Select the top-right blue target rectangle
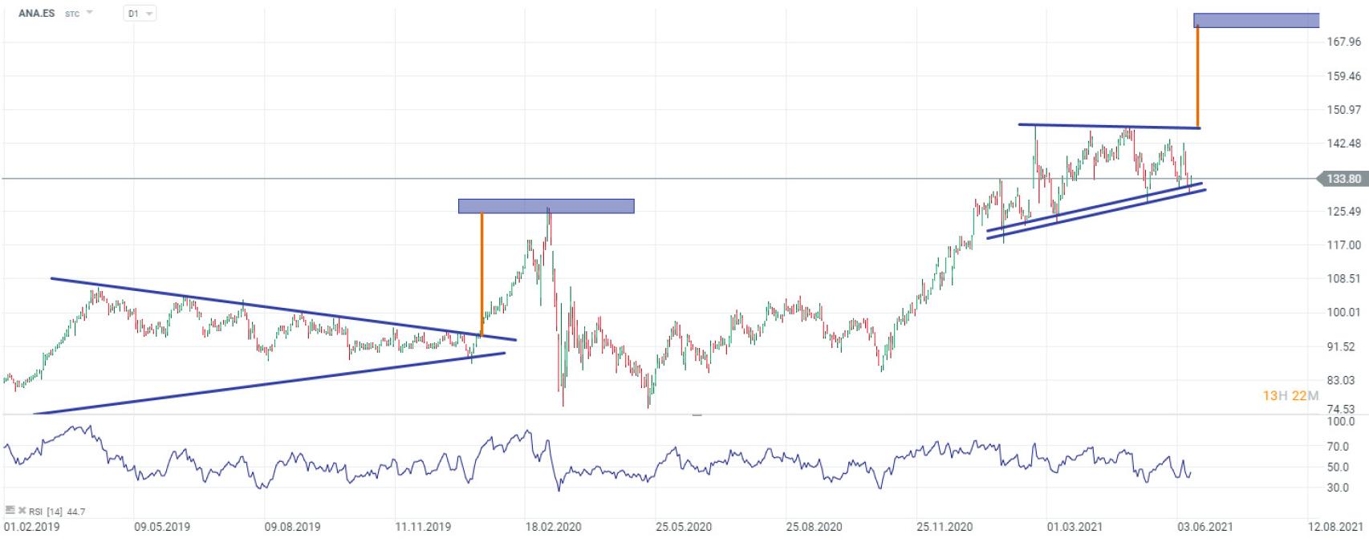This screenshot has width=1369, height=542. coord(1256,20)
